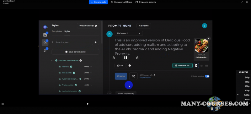The image size is (251, 114).
Task: Open the settings sliders sidebar icon
Action: click(x=45, y=51)
